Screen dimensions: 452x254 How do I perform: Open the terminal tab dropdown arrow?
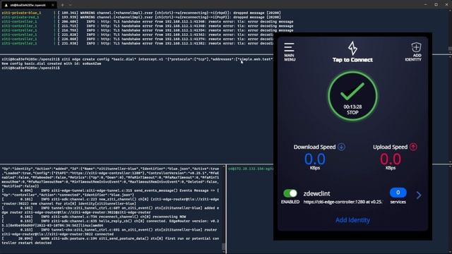tap(70, 5)
